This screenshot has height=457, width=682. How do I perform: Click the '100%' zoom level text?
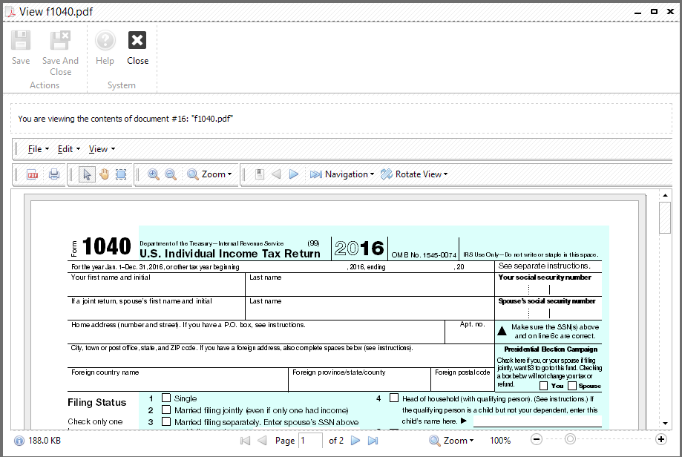tap(500, 441)
